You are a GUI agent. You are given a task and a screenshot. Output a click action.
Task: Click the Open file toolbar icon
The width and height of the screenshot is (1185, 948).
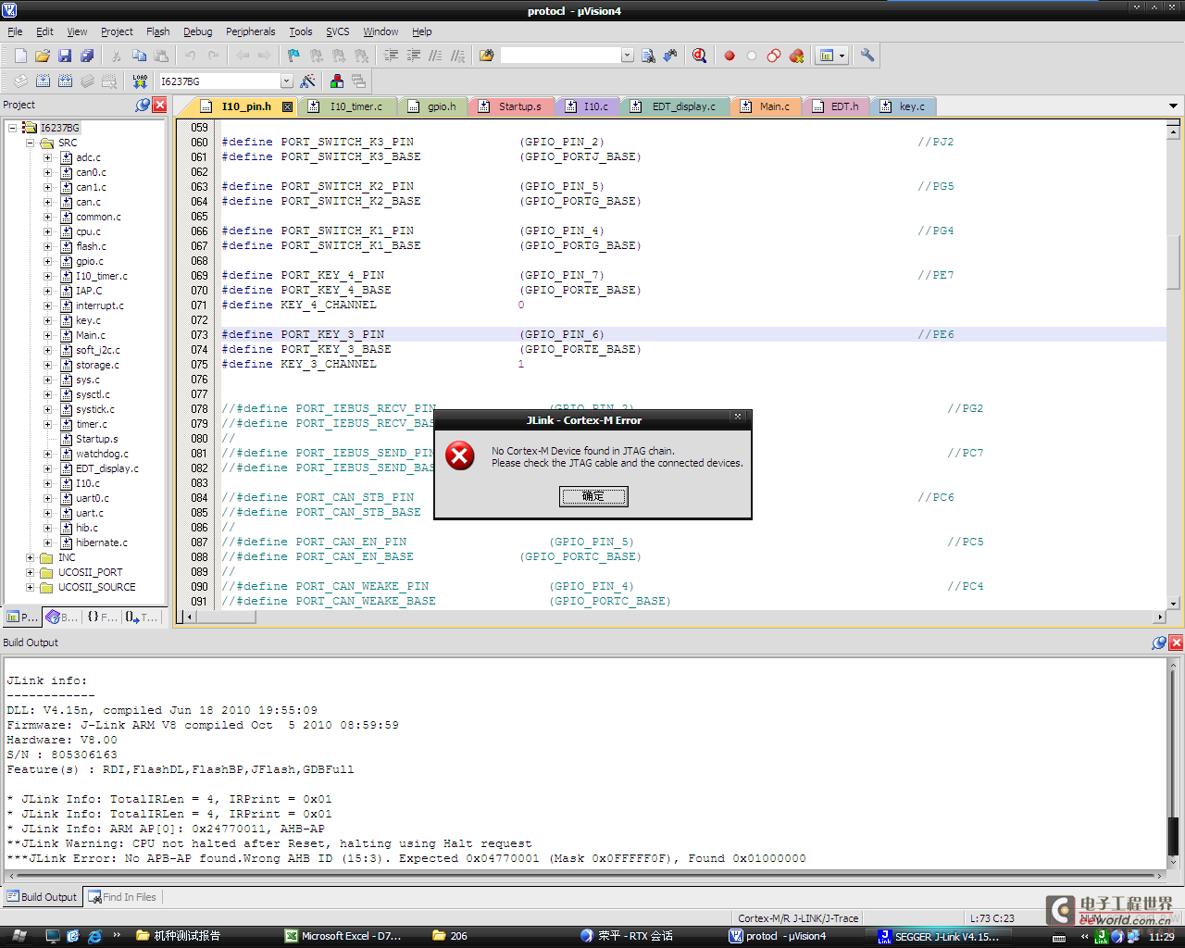[x=43, y=56]
